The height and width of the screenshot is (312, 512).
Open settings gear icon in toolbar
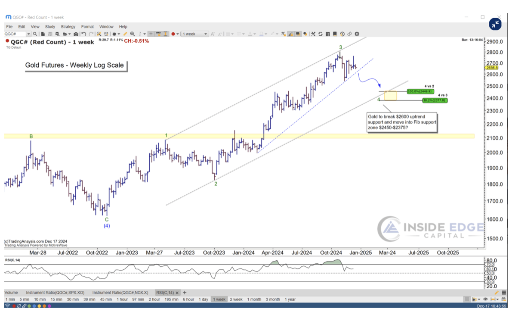click(x=357, y=34)
